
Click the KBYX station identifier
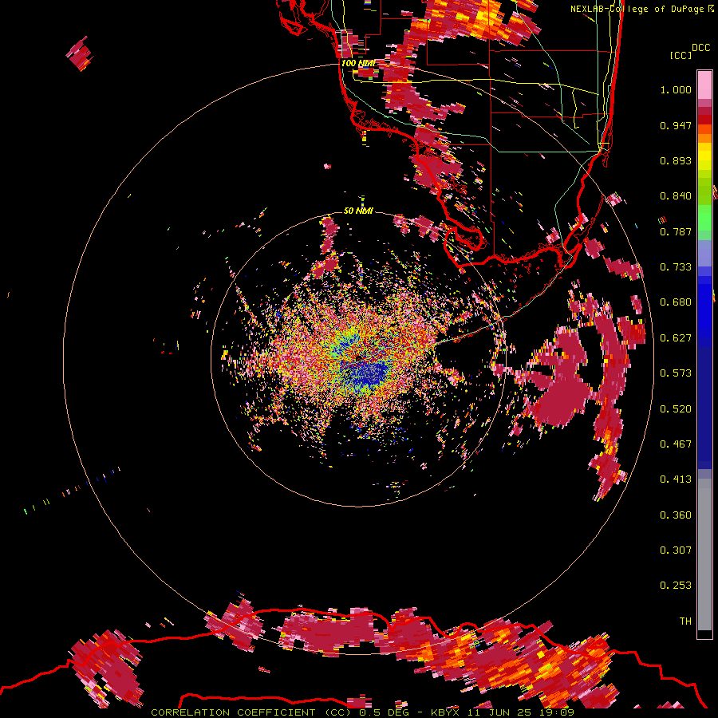[x=444, y=712]
